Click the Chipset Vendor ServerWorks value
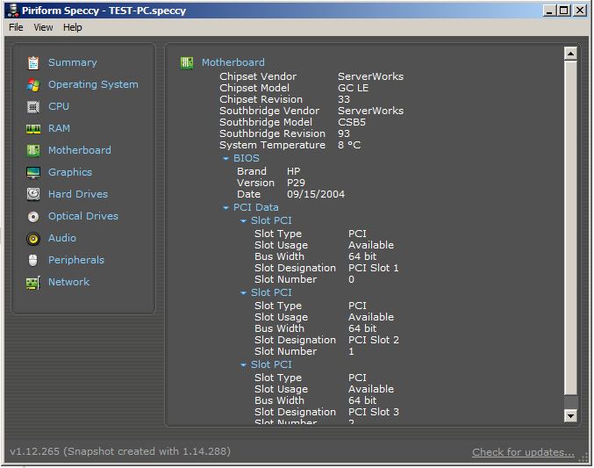 [x=370, y=76]
